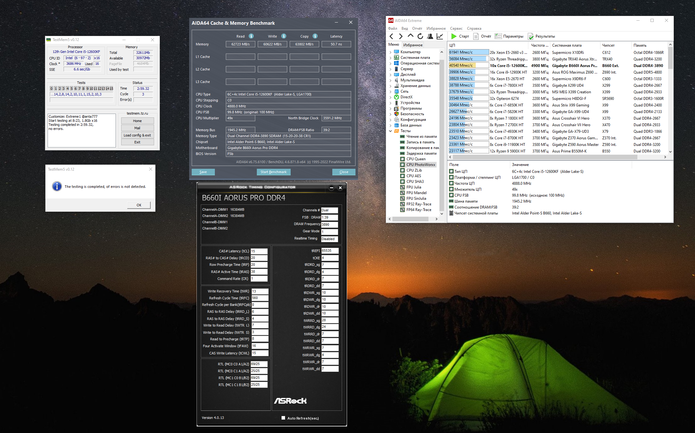The image size is (695, 433).
Task: Enable the Auto Refresh(sec) checkbox
Action: [x=283, y=418]
